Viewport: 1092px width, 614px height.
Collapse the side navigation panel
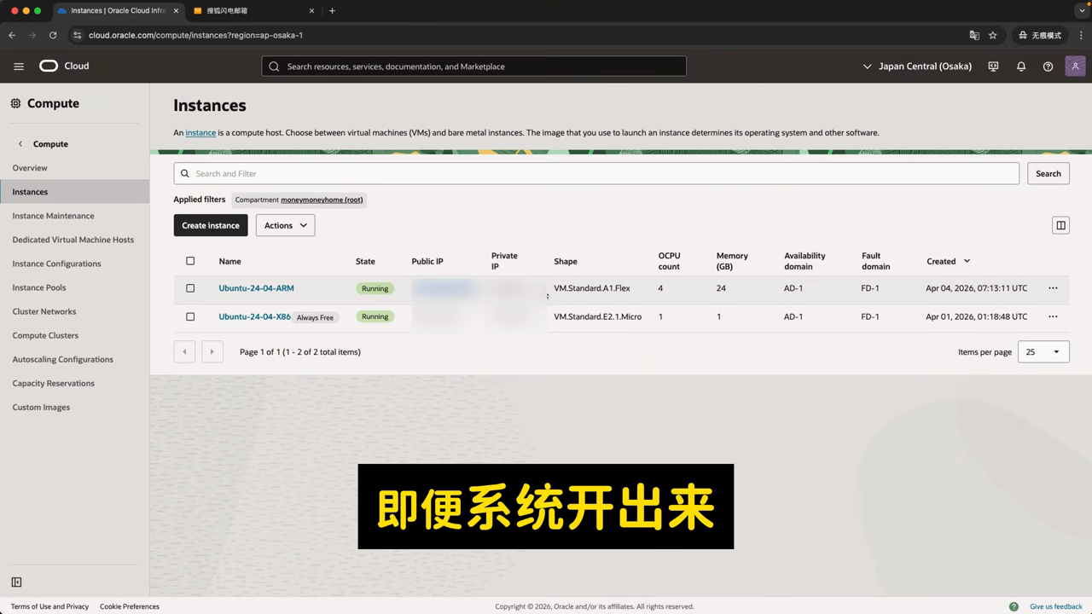(x=16, y=582)
